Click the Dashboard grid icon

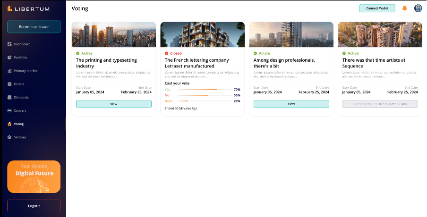9,44
